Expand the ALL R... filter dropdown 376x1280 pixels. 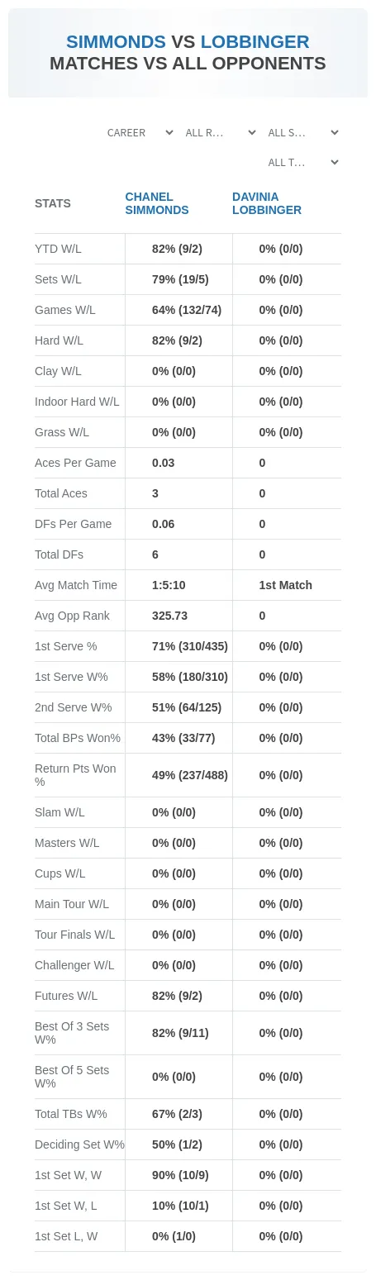tap(220, 133)
